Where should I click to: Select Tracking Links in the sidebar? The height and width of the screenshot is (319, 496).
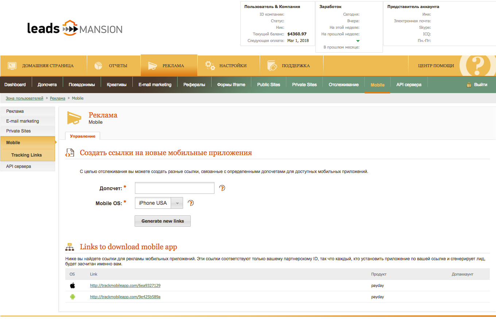(x=27, y=155)
